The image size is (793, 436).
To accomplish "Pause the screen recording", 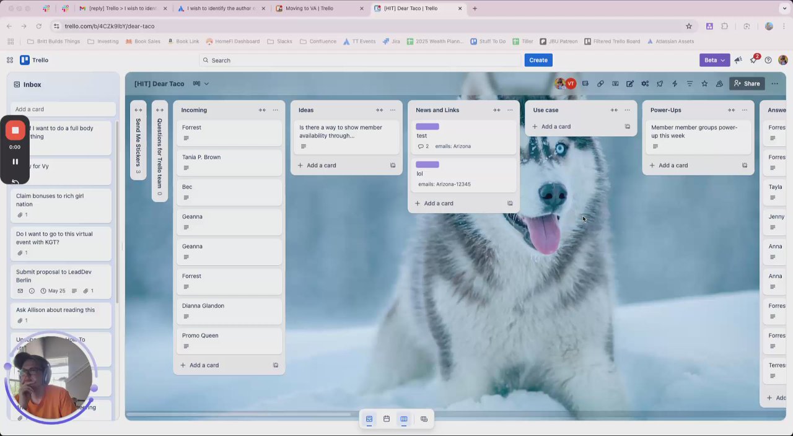I will coord(15,162).
